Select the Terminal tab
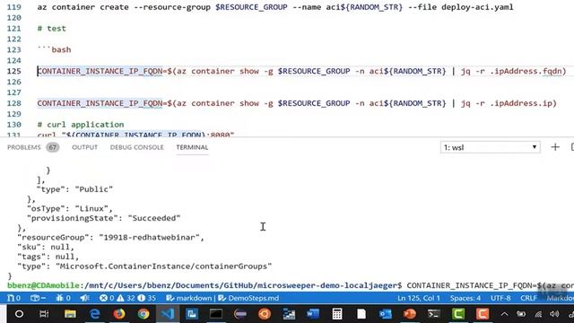The height and width of the screenshot is (323, 574). click(x=192, y=147)
